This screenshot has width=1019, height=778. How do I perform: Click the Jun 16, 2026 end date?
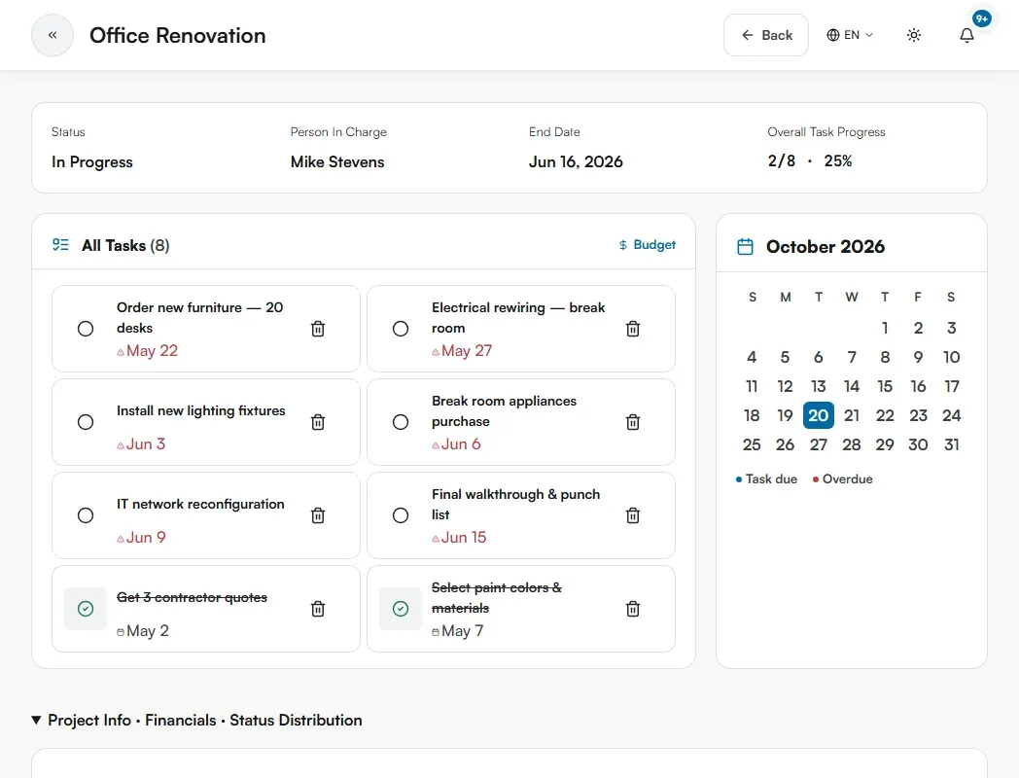576,161
